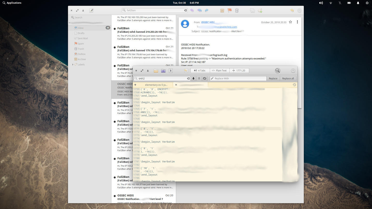Click the Reply All icon in Mail
The height and width of the screenshot is (209, 372).
[199, 10]
